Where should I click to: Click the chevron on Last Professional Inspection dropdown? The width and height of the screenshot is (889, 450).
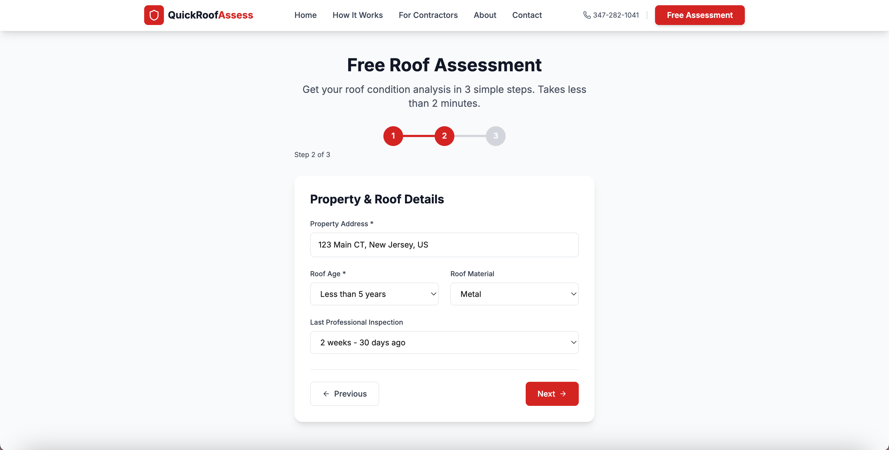(573, 342)
